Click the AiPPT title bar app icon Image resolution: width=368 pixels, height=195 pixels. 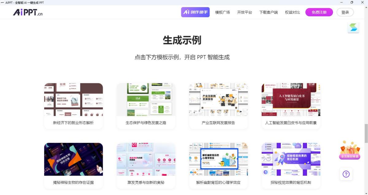[x=2, y=2]
